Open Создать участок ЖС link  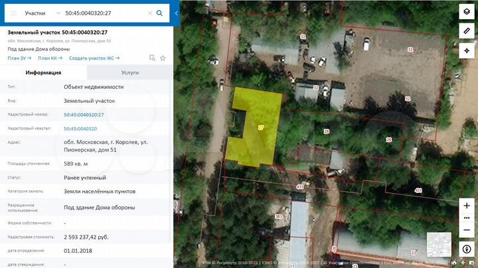coord(94,58)
